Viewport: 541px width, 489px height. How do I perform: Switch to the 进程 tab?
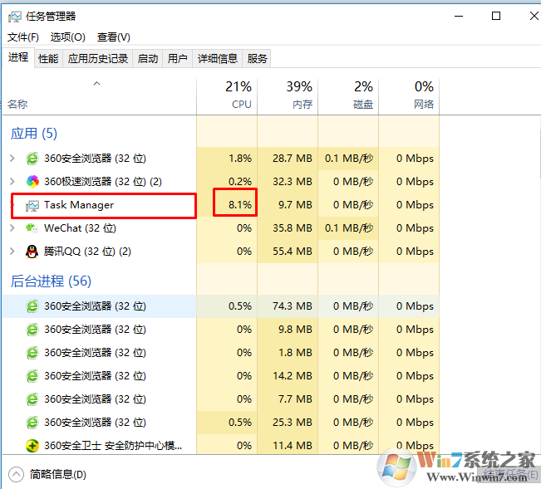(x=18, y=57)
